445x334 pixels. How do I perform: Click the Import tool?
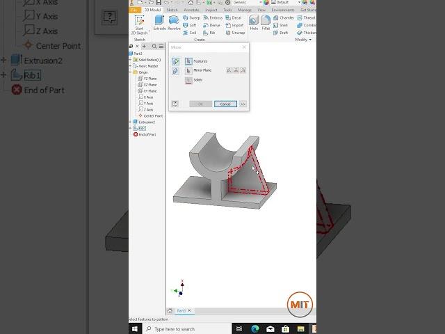[234, 25]
